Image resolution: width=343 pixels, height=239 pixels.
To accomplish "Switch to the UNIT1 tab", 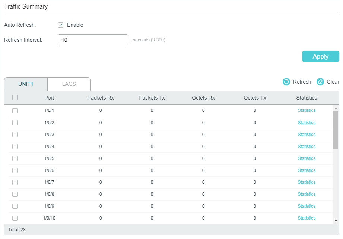I will pyautogui.click(x=26, y=84).
